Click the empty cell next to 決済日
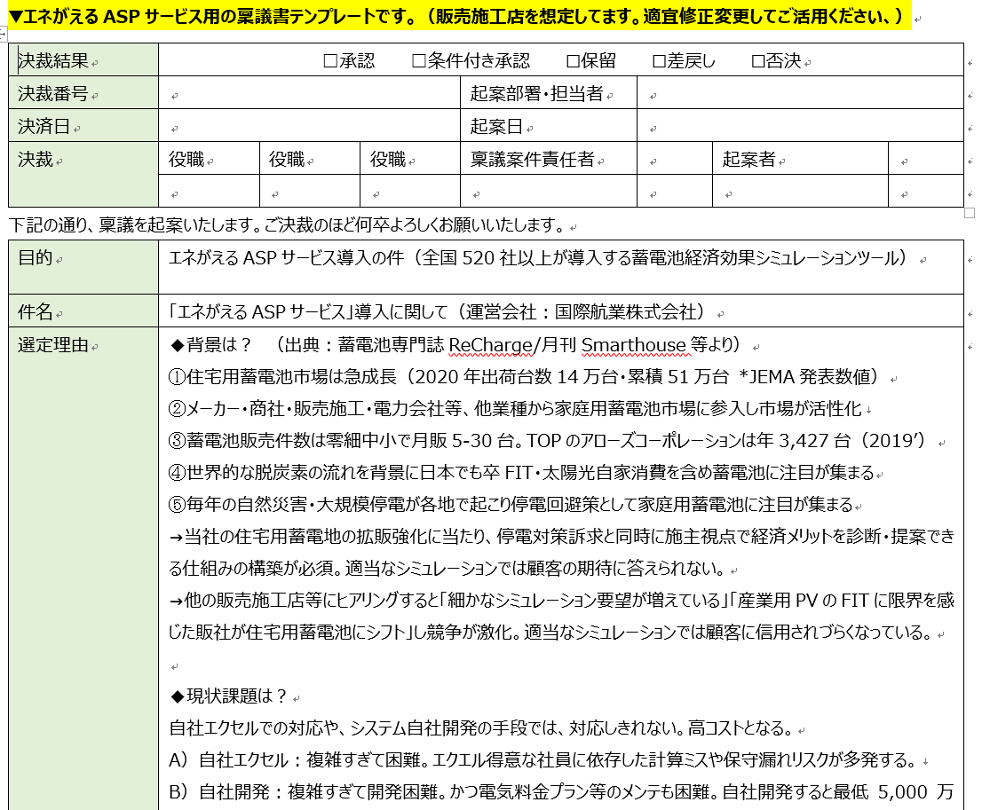This screenshot has height=810, width=982. [x=309, y=125]
